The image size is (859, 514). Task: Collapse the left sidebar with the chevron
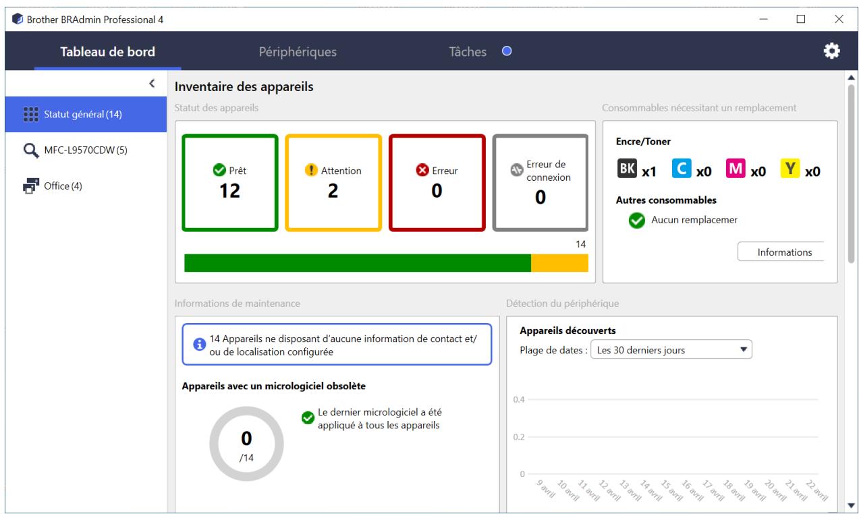click(152, 82)
